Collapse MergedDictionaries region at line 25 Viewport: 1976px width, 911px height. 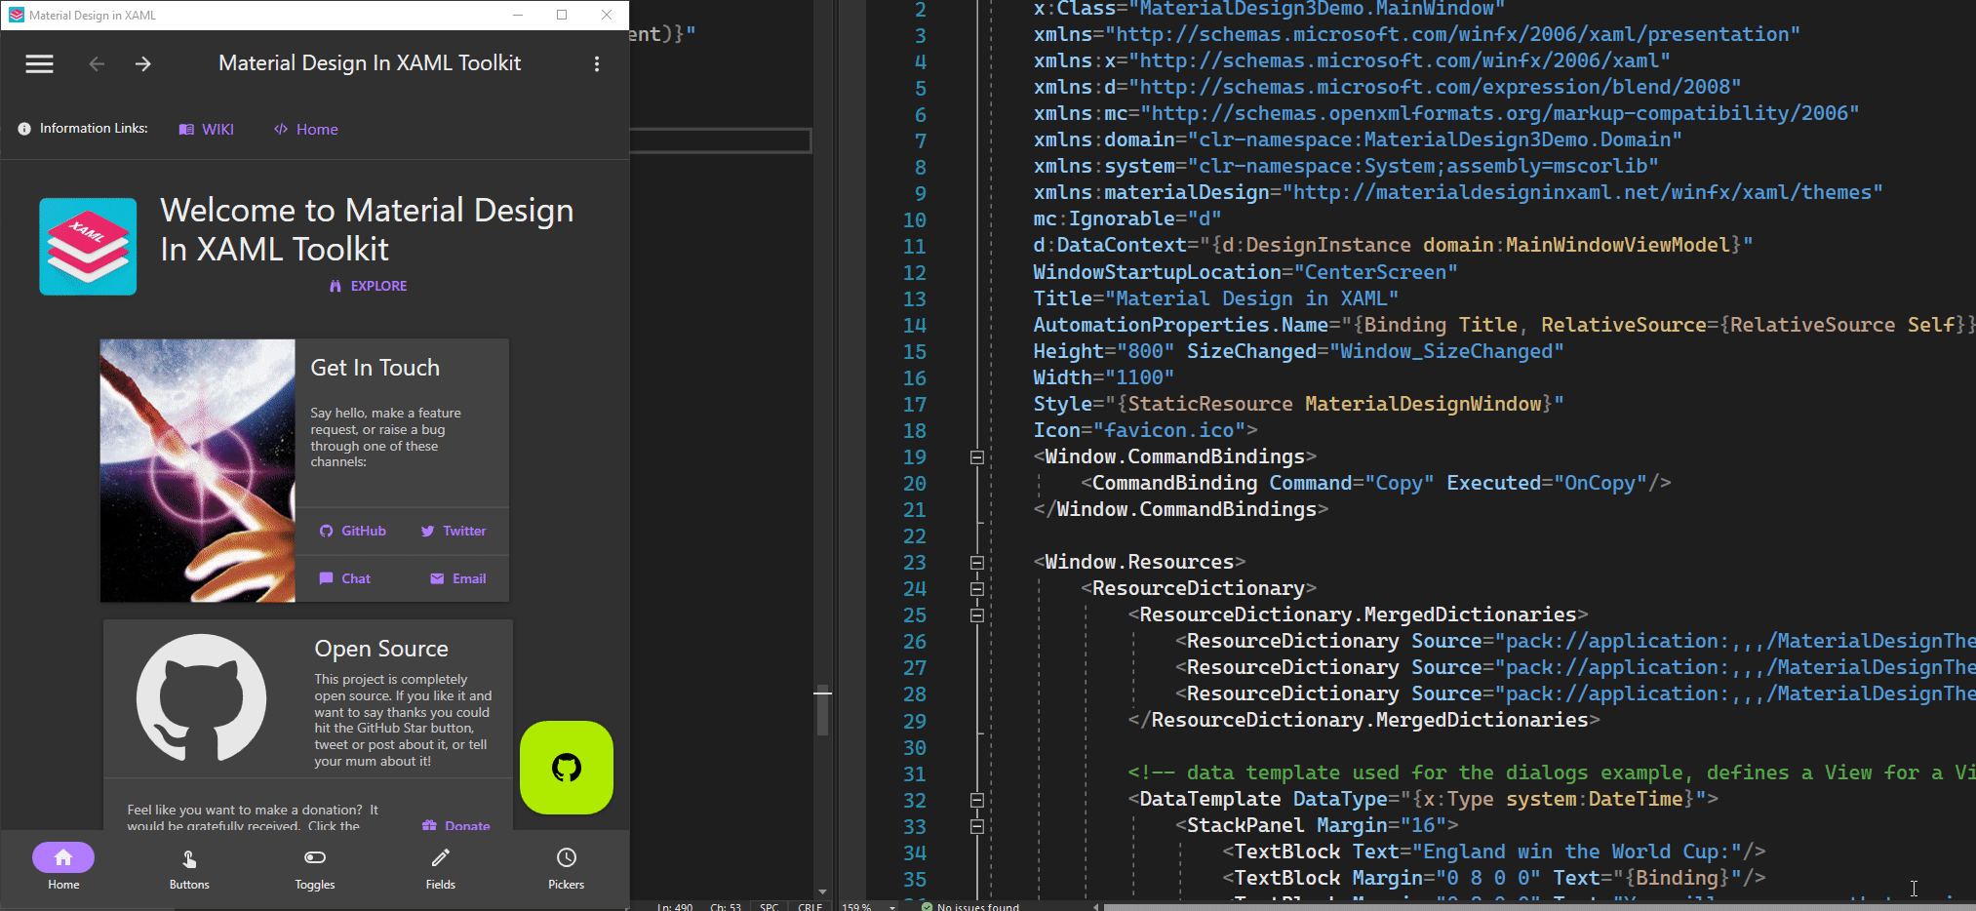pos(976,615)
